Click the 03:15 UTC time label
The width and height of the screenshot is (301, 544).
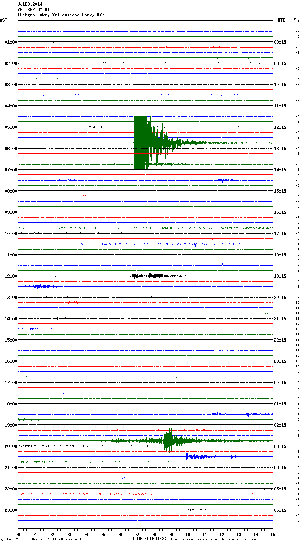pyautogui.click(x=280, y=446)
